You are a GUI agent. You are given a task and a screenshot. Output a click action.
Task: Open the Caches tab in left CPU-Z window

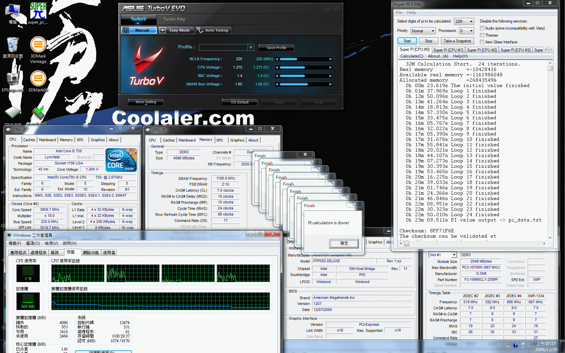click(29, 140)
